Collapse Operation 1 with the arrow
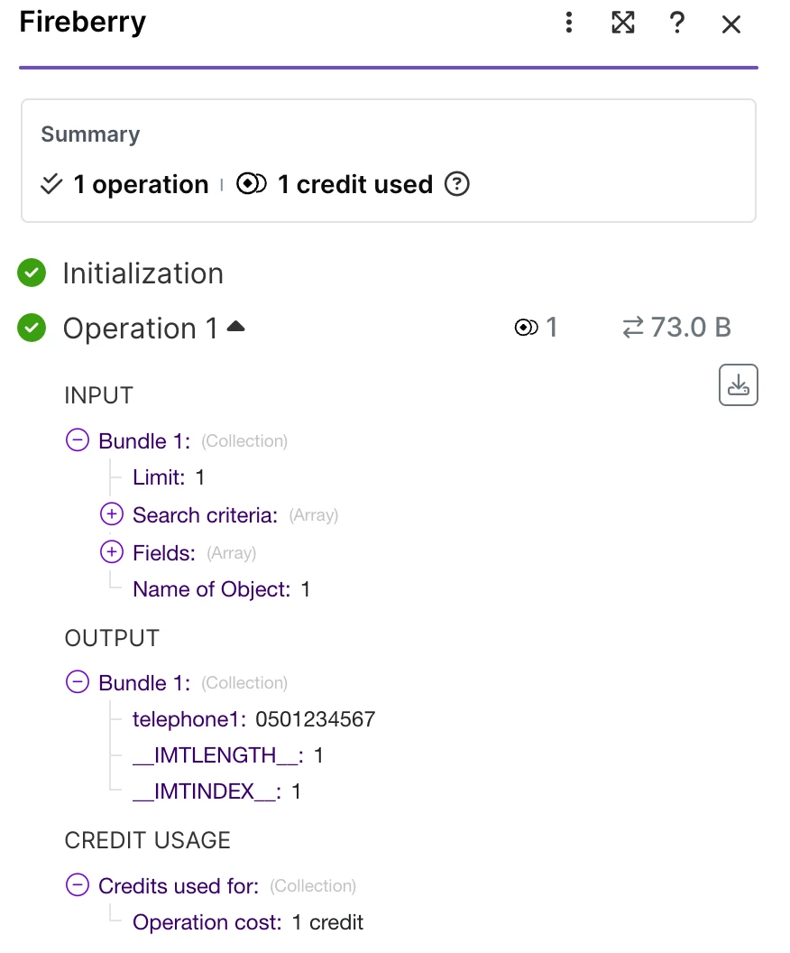790x953 pixels. pos(235,327)
